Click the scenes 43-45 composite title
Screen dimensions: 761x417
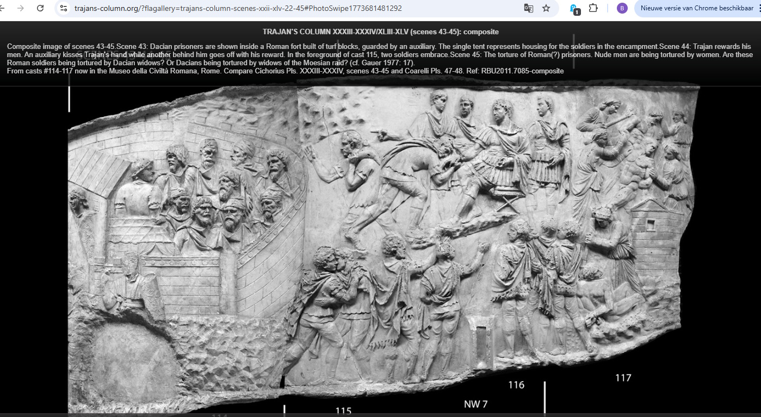(380, 32)
